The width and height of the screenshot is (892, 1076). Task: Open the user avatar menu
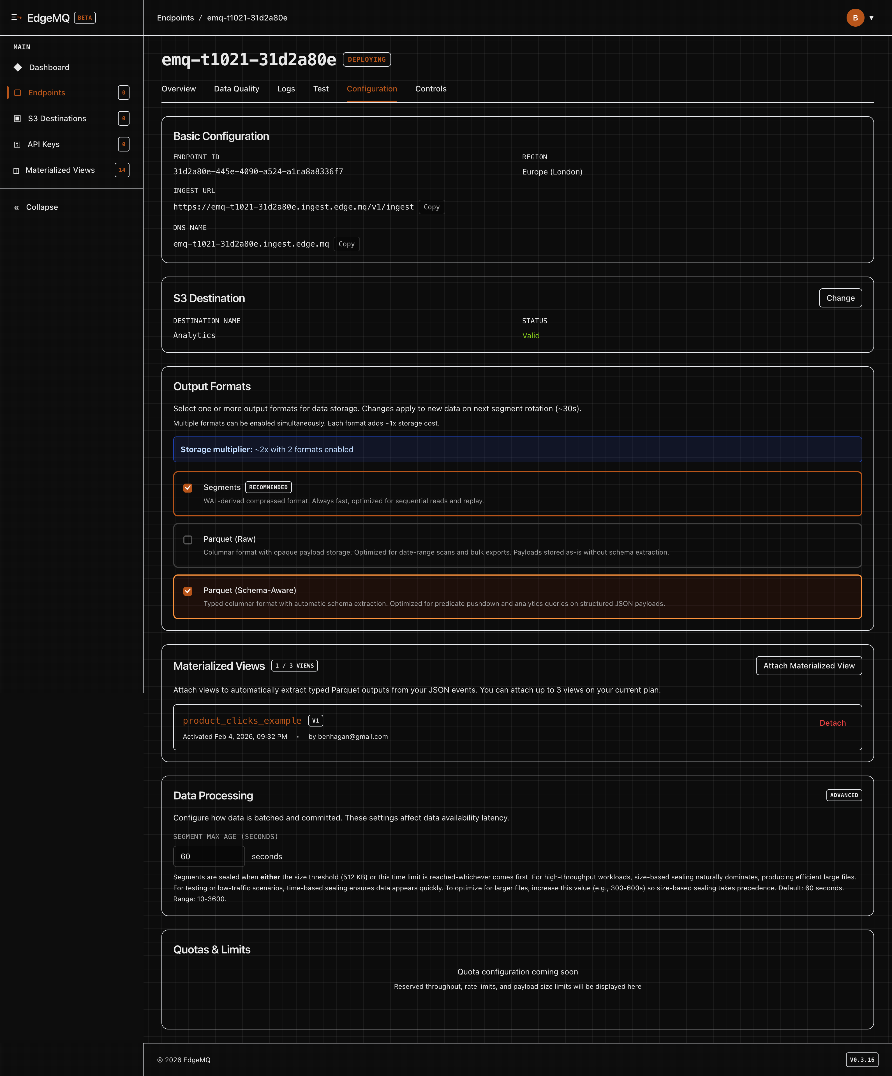point(855,17)
